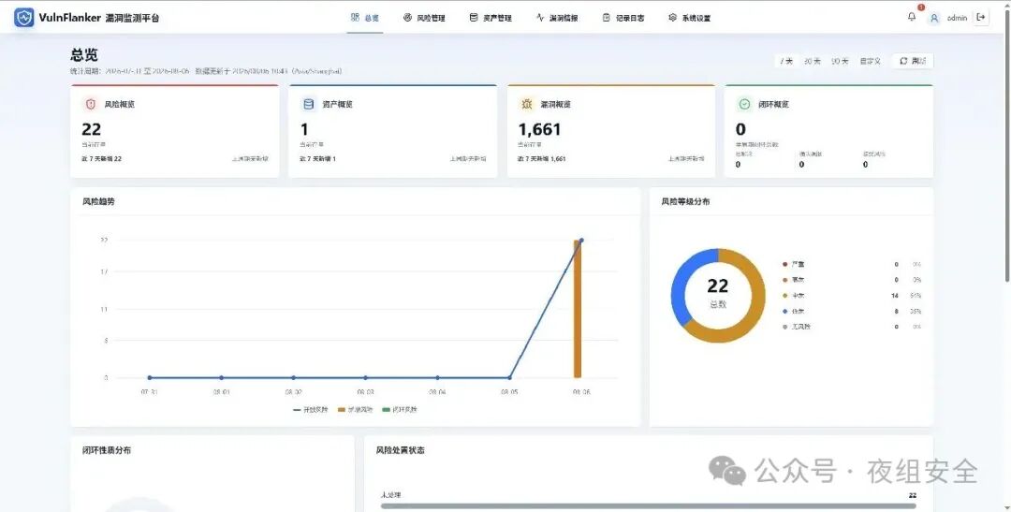Screen dimensions: 1011x512
Task: Click the orange bar at 08-06
Action: click(x=578, y=309)
